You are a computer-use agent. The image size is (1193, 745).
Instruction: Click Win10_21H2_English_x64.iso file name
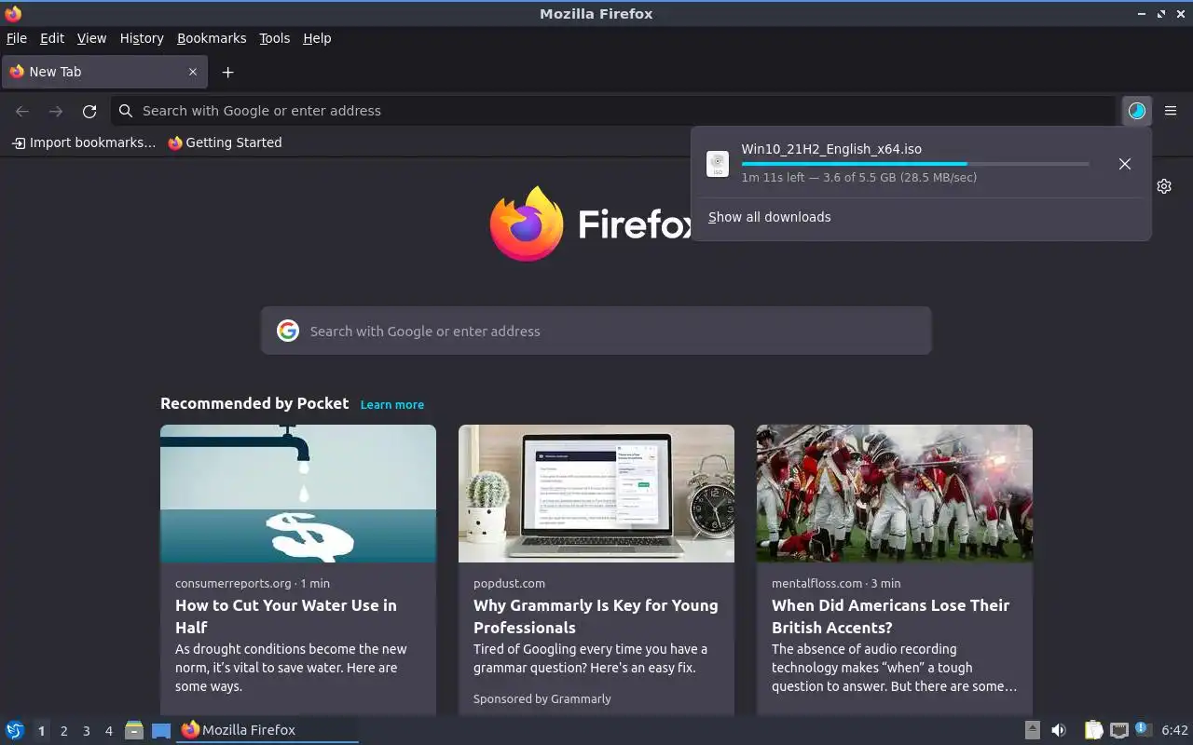point(831,149)
